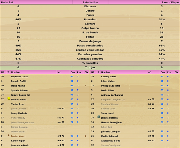Viewport: 180px width, 148px height.
Task: Open player Jérôme Bottelin
Action: 109,118
